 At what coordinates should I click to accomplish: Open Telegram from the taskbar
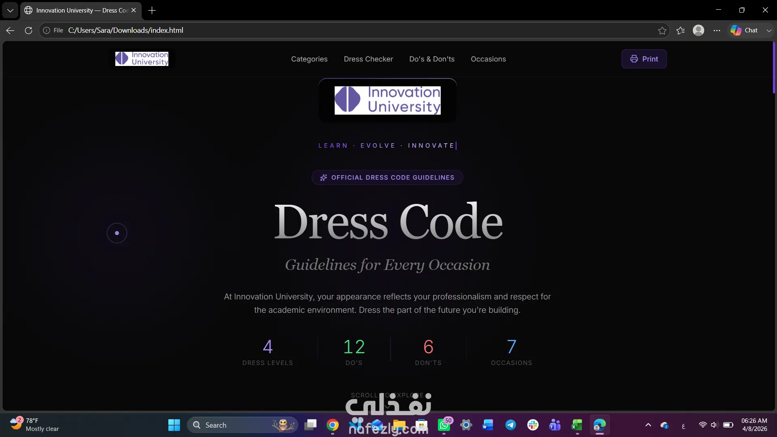point(511,425)
